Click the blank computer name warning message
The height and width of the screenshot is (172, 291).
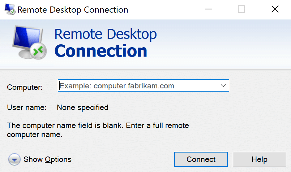point(98,131)
